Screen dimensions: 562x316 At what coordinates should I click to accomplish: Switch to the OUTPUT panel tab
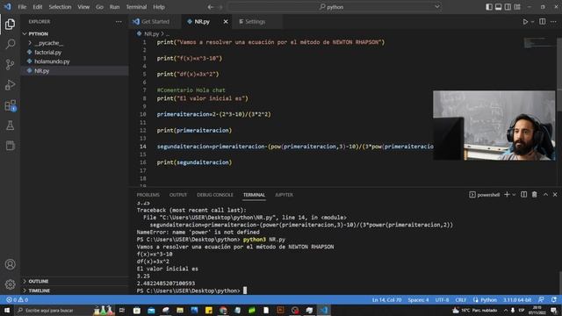coord(178,195)
